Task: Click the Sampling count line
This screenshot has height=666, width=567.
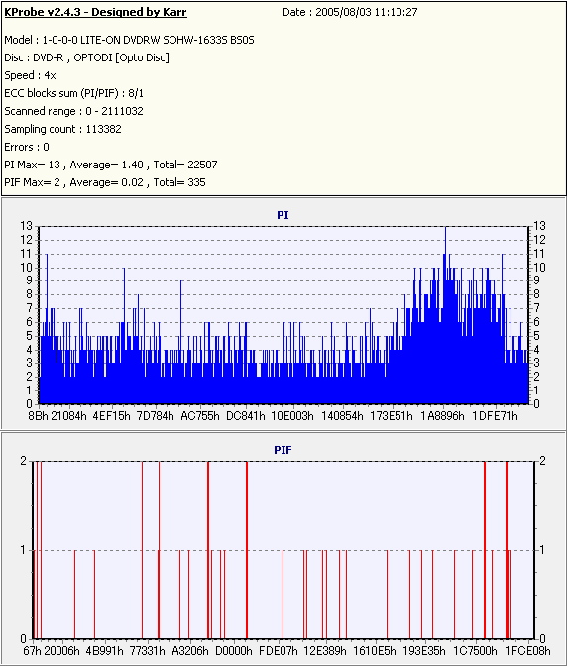Action: tap(62, 129)
